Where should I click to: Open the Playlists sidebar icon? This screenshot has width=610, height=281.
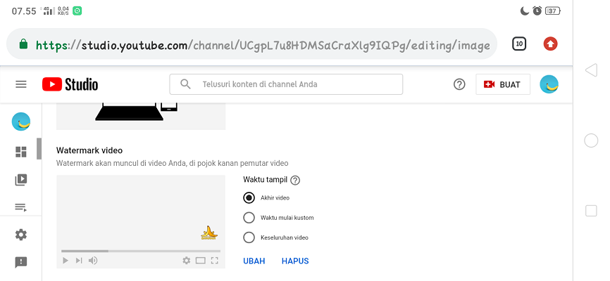(x=21, y=207)
